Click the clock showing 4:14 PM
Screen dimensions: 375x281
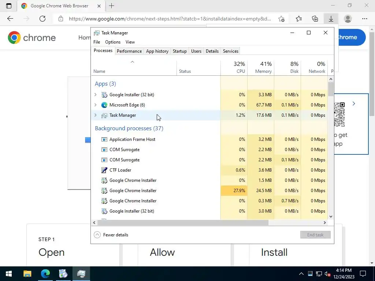pyautogui.click(x=344, y=270)
